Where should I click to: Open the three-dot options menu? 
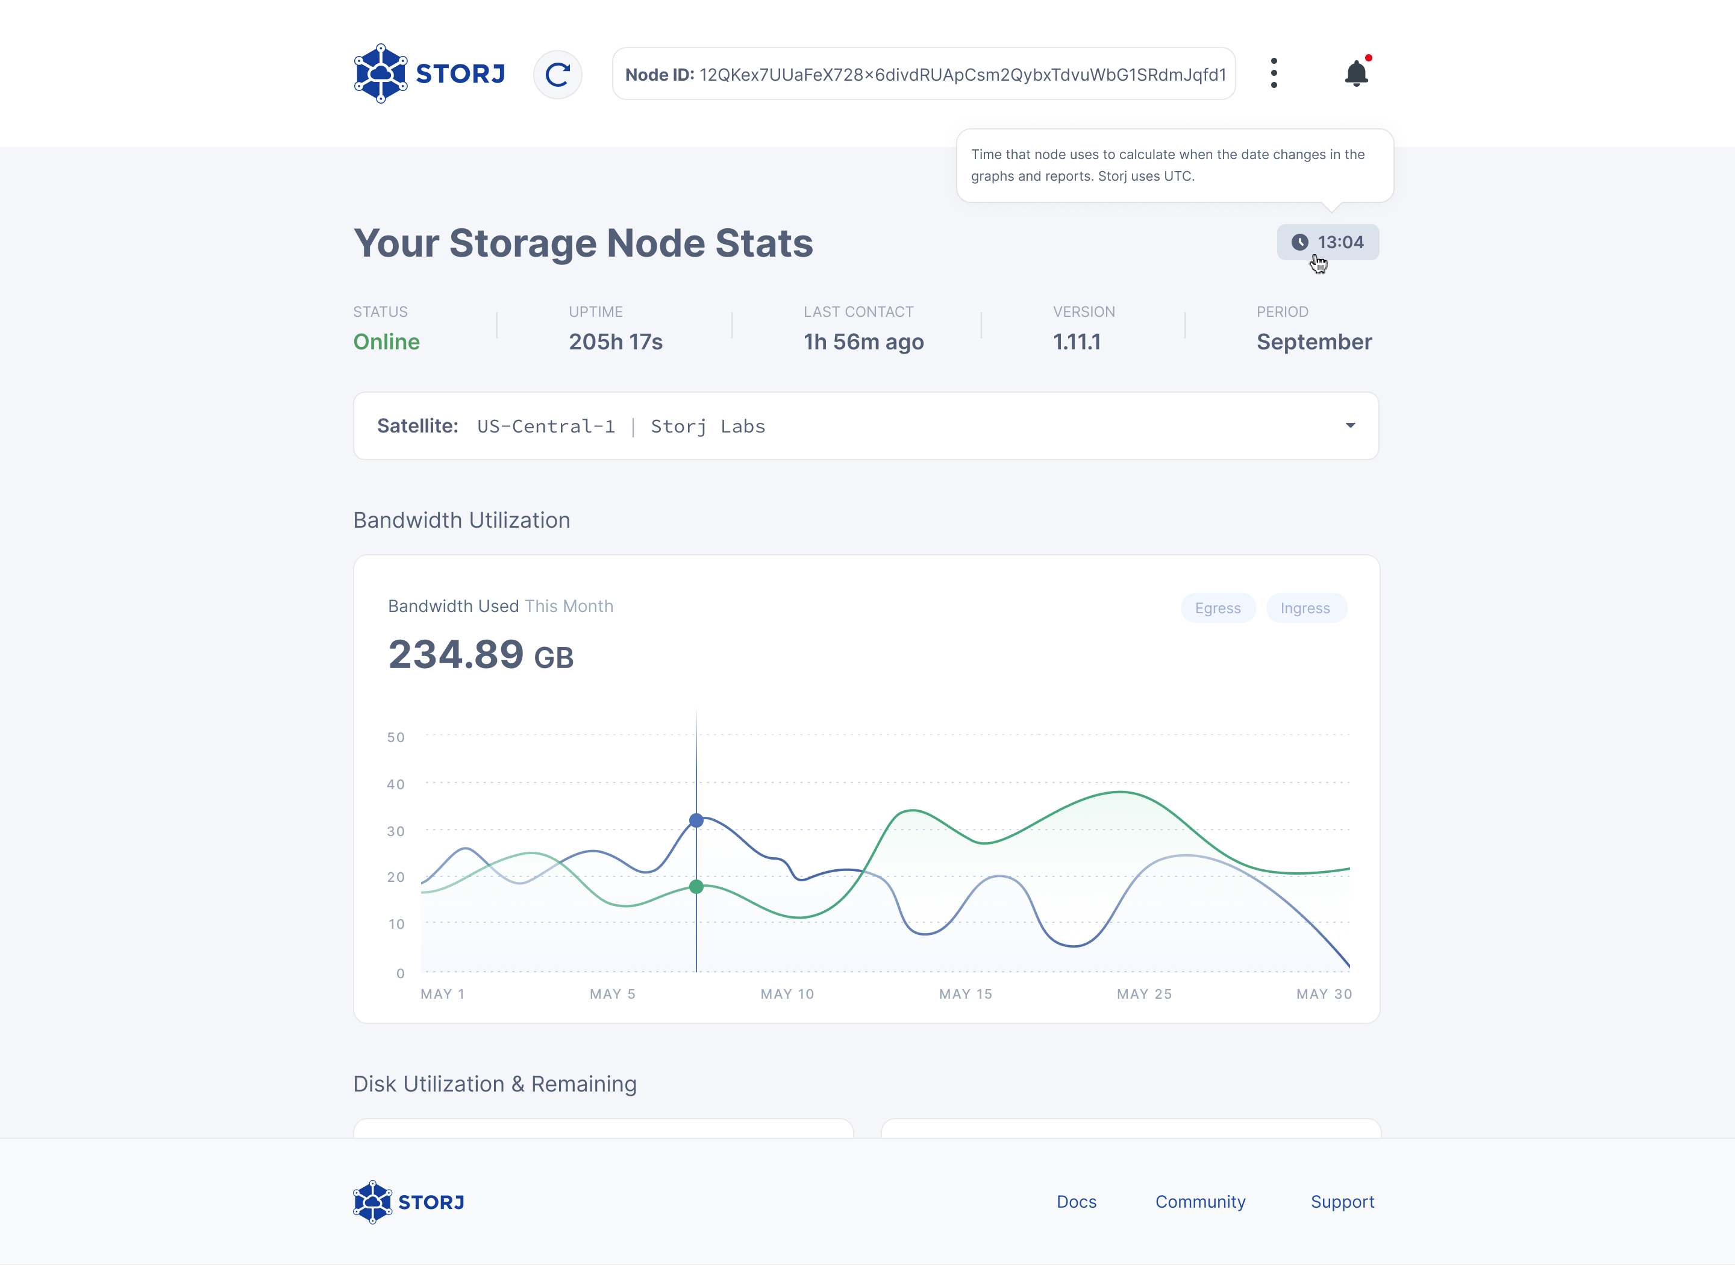(x=1274, y=73)
